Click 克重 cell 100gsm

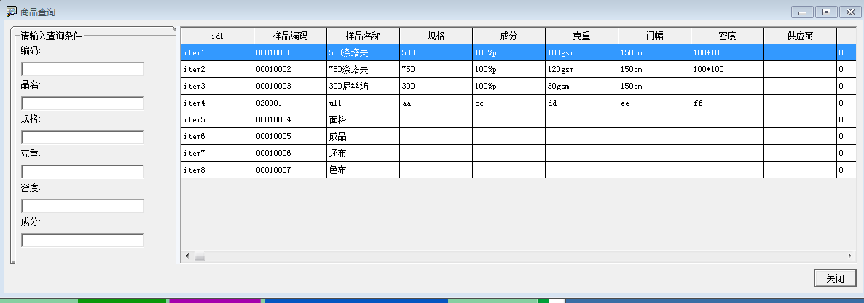(x=582, y=53)
